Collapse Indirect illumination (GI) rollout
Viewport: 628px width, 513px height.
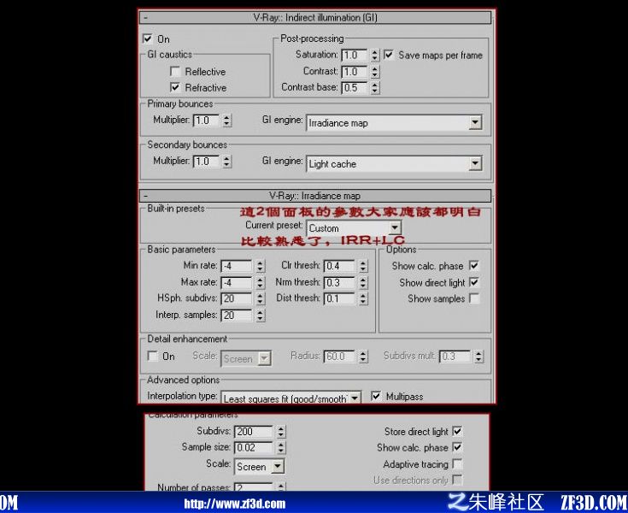[314, 18]
